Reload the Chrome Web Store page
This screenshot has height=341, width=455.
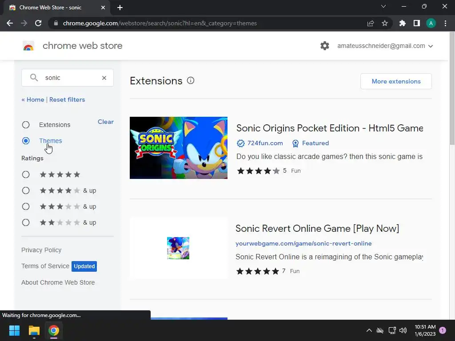[x=38, y=23]
